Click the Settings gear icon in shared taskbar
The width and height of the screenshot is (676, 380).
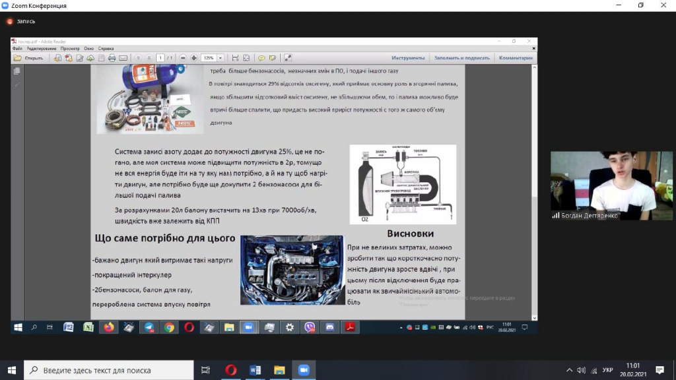point(290,327)
